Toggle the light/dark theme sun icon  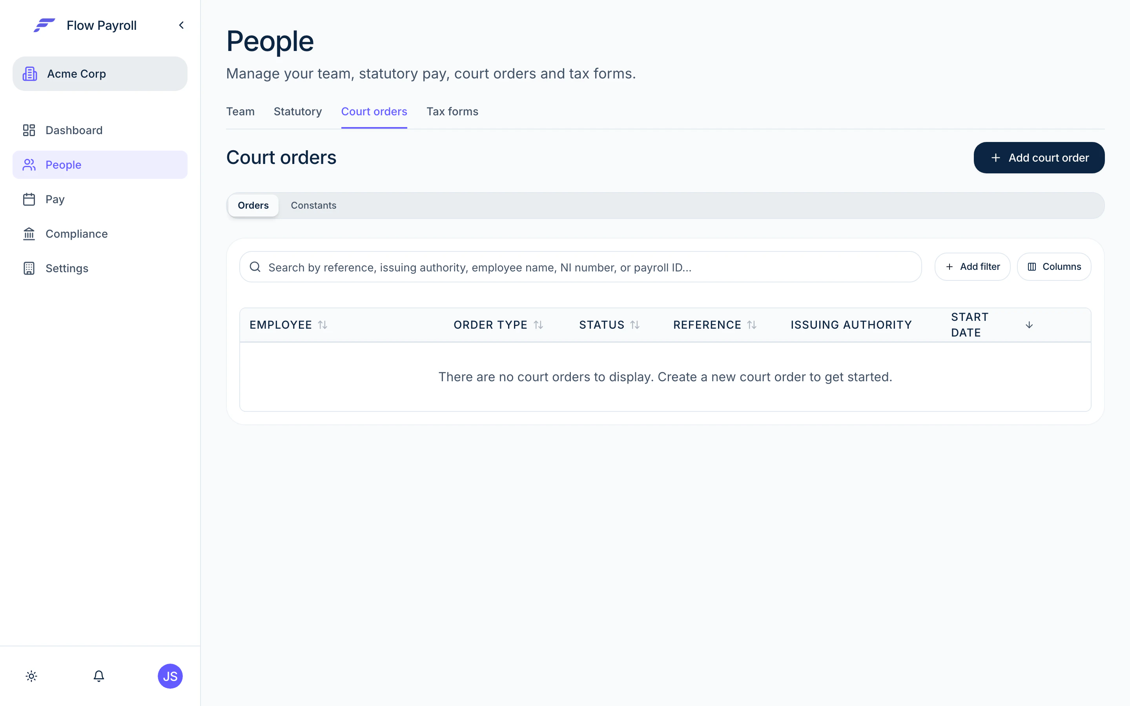click(x=31, y=676)
